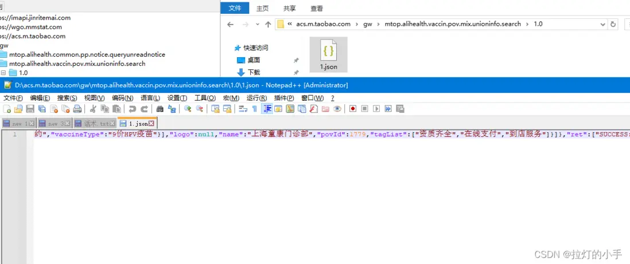The height and width of the screenshot is (264, 630).
Task: Click the Explorer refresh icon
Action: point(613,24)
